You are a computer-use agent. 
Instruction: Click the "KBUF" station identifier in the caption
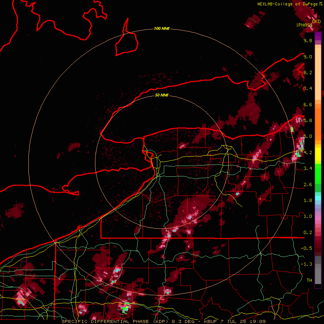(x=210, y=321)
